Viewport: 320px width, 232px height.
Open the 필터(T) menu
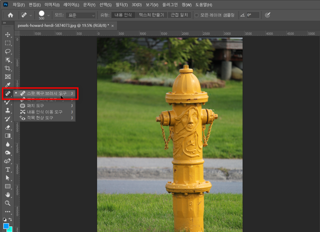(x=122, y=5)
